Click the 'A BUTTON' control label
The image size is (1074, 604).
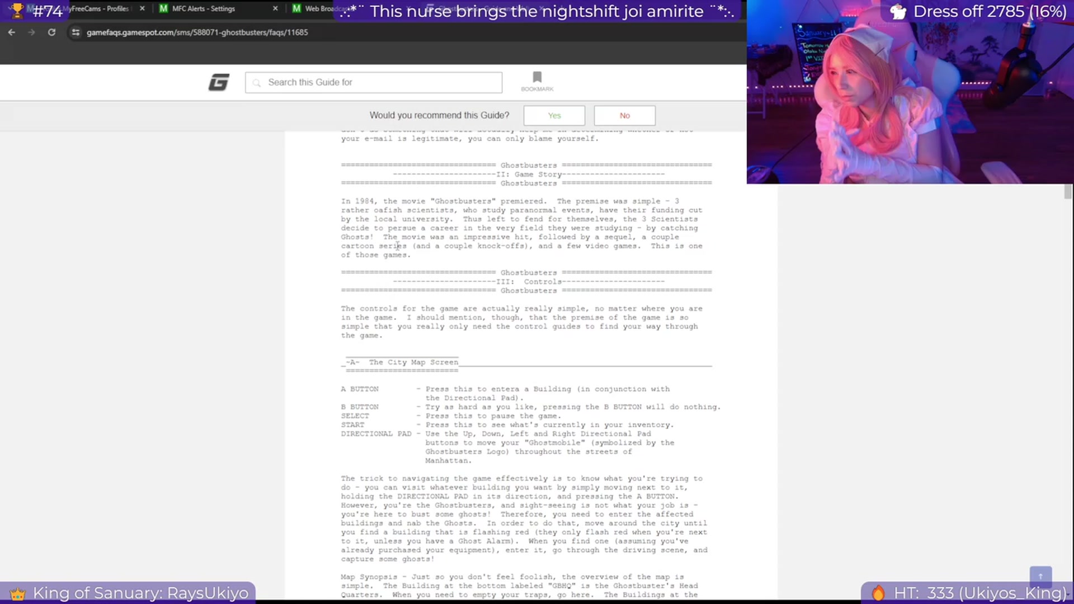[x=360, y=389]
